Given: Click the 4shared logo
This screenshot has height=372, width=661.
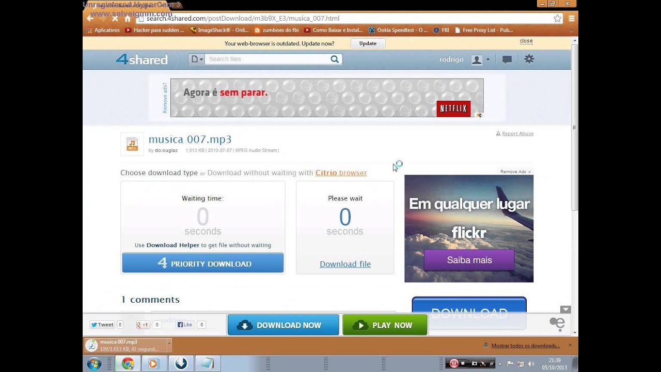Looking at the screenshot, I should pos(142,59).
